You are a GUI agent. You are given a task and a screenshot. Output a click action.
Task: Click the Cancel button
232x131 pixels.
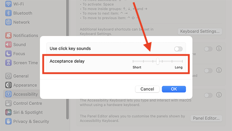pos(147,89)
